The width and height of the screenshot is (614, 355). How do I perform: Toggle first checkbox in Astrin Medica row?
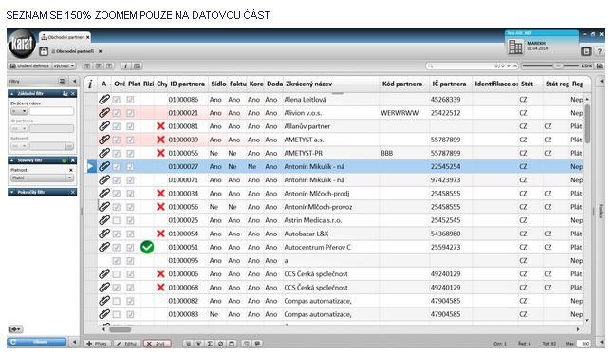pyautogui.click(x=117, y=220)
